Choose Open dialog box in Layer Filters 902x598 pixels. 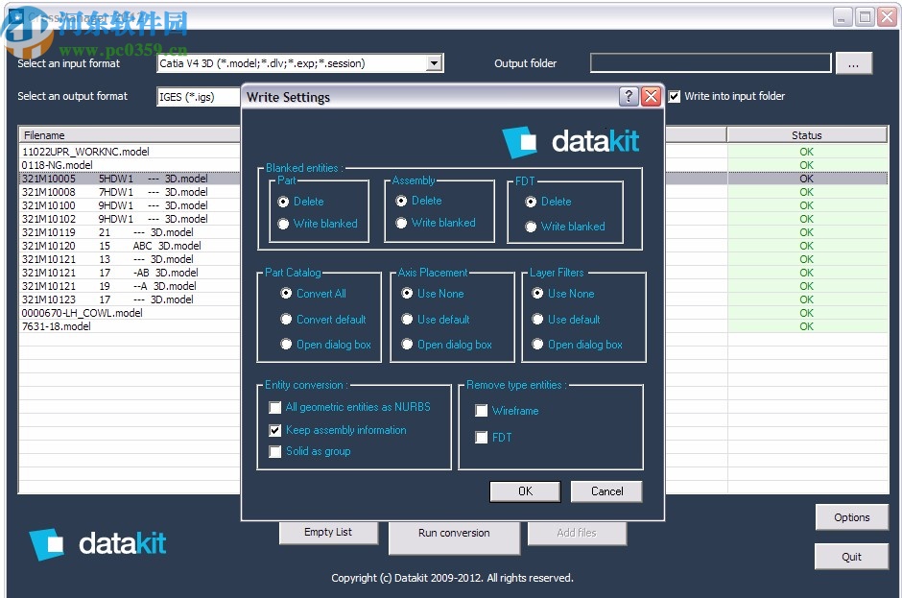coord(537,344)
